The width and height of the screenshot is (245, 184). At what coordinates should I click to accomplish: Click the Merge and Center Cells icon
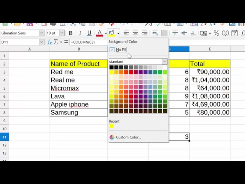[164, 33]
